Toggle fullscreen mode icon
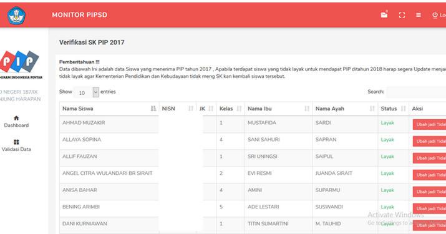The image size is (446, 234). click(x=402, y=15)
